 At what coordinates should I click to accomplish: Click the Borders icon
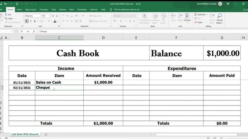pos(41,21)
